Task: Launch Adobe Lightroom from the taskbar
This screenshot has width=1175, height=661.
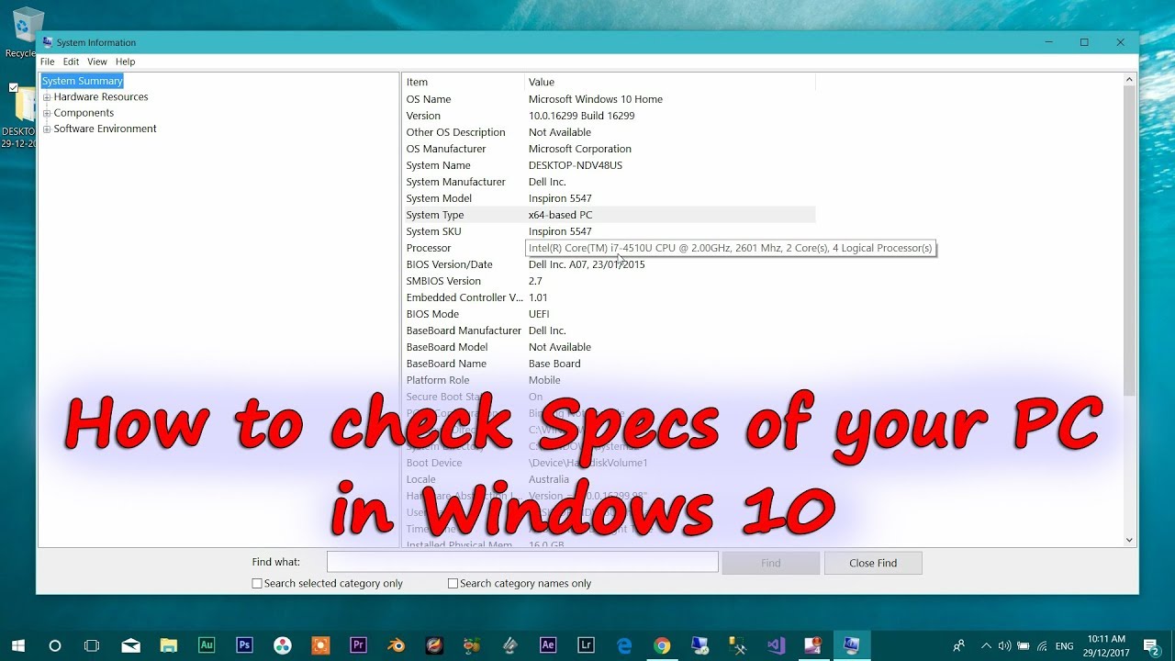Action: point(586,645)
